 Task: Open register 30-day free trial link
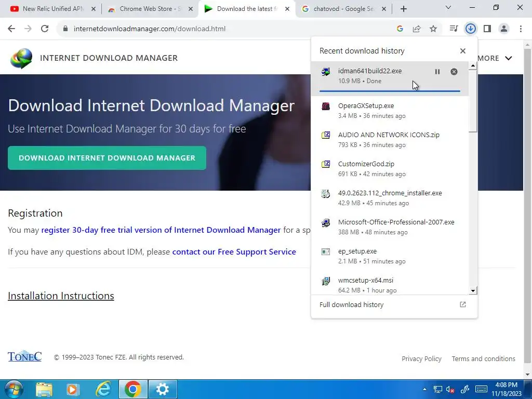(161, 230)
